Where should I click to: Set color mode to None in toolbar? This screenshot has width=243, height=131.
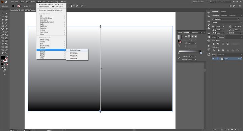point(7,64)
